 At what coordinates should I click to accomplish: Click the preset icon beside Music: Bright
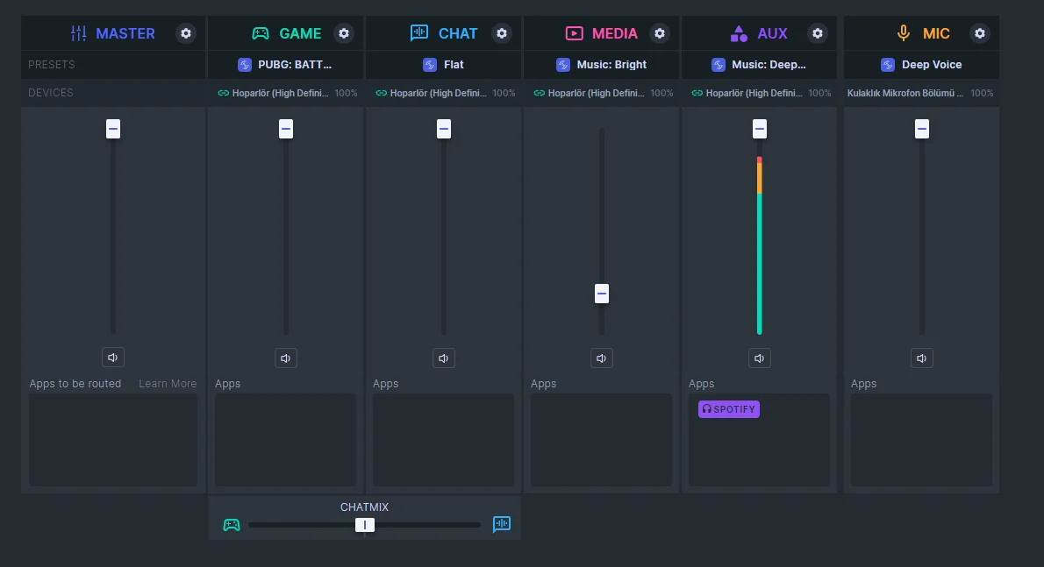[562, 65]
